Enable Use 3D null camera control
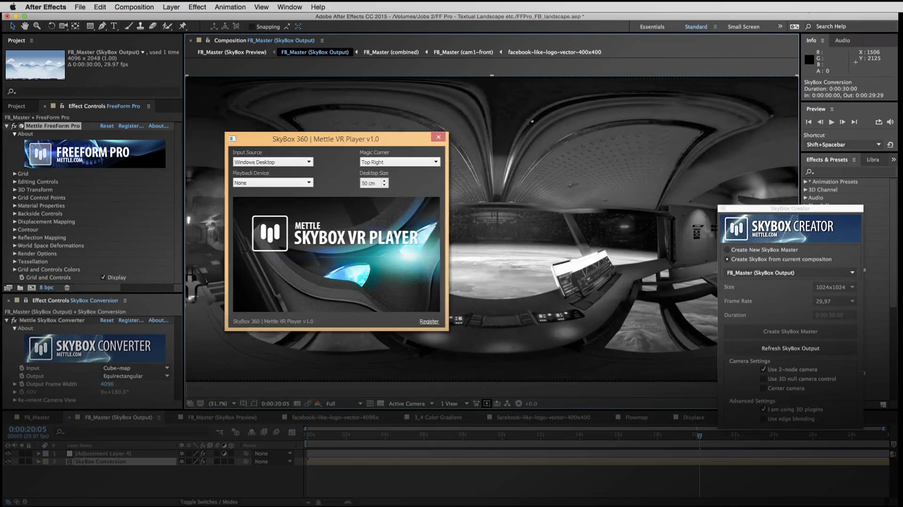The width and height of the screenshot is (903, 507). (763, 379)
